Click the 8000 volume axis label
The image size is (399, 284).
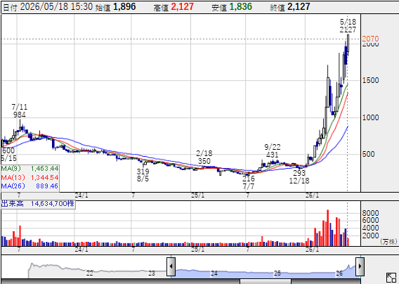point(370,213)
